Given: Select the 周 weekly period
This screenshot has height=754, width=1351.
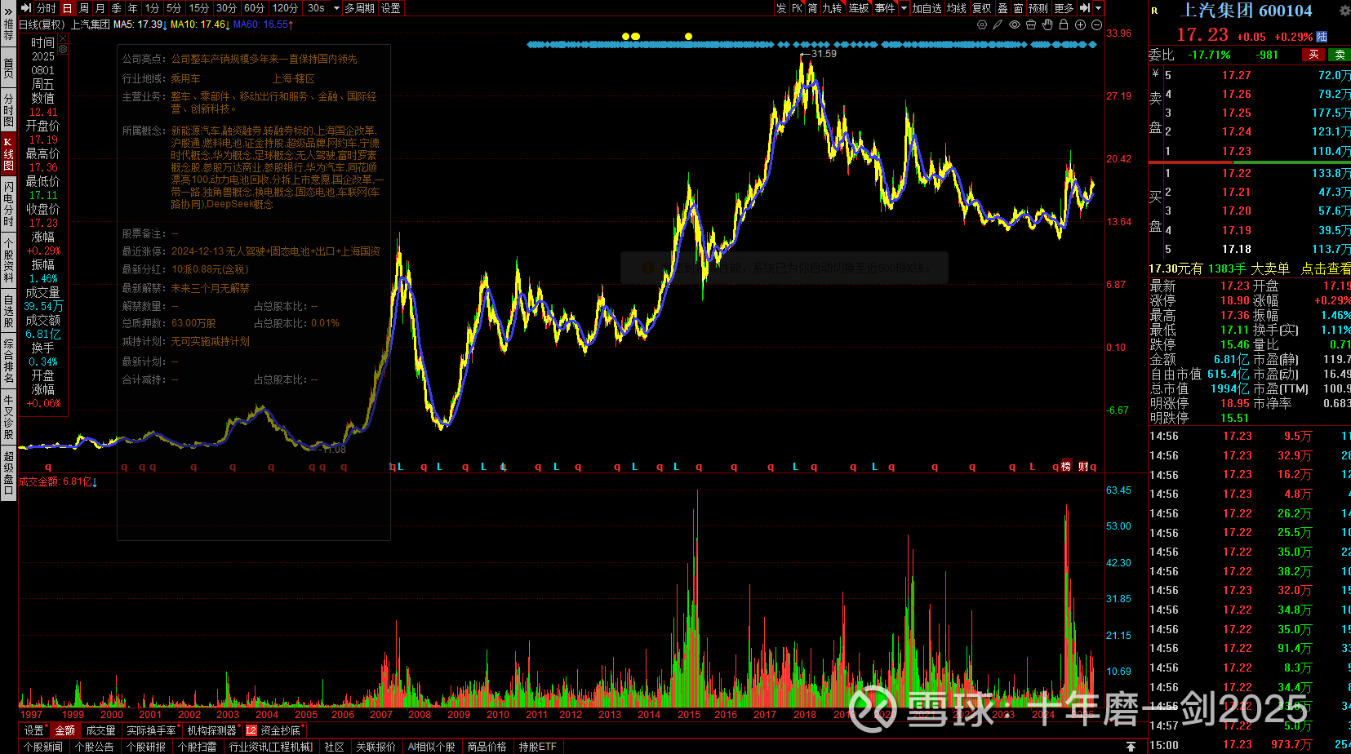Looking at the screenshot, I should click(83, 8).
